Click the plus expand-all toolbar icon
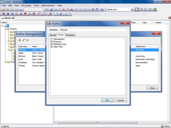171x128 pixels. [x=85, y=10]
